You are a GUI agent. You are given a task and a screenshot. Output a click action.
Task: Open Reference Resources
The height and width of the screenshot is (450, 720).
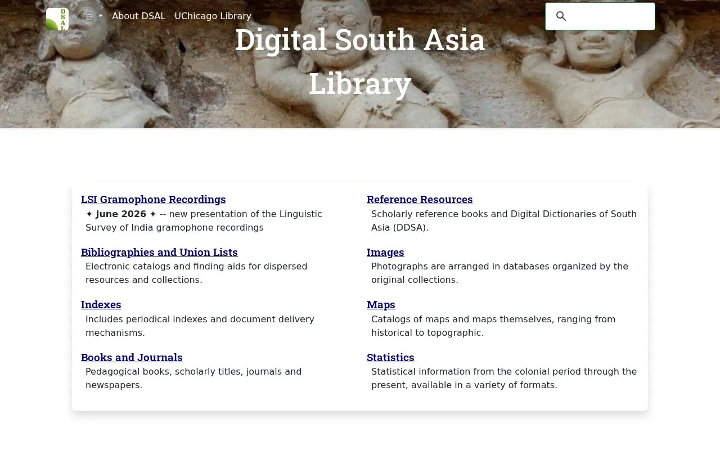coord(420,200)
